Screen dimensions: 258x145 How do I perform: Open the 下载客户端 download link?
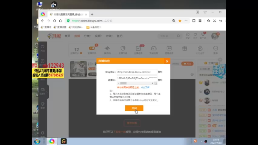point(119,132)
